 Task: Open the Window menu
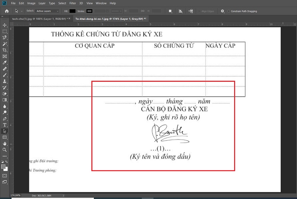coord(101,3)
